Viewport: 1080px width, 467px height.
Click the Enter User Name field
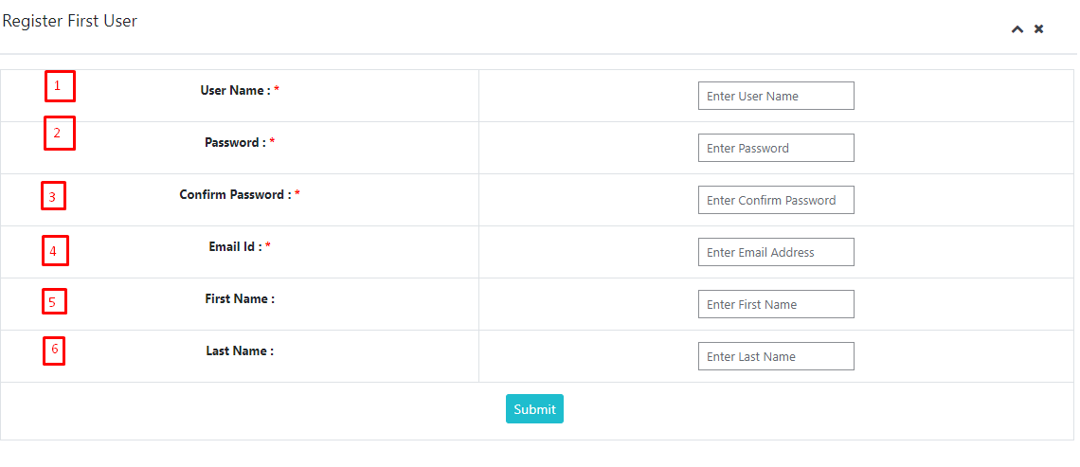coord(776,96)
